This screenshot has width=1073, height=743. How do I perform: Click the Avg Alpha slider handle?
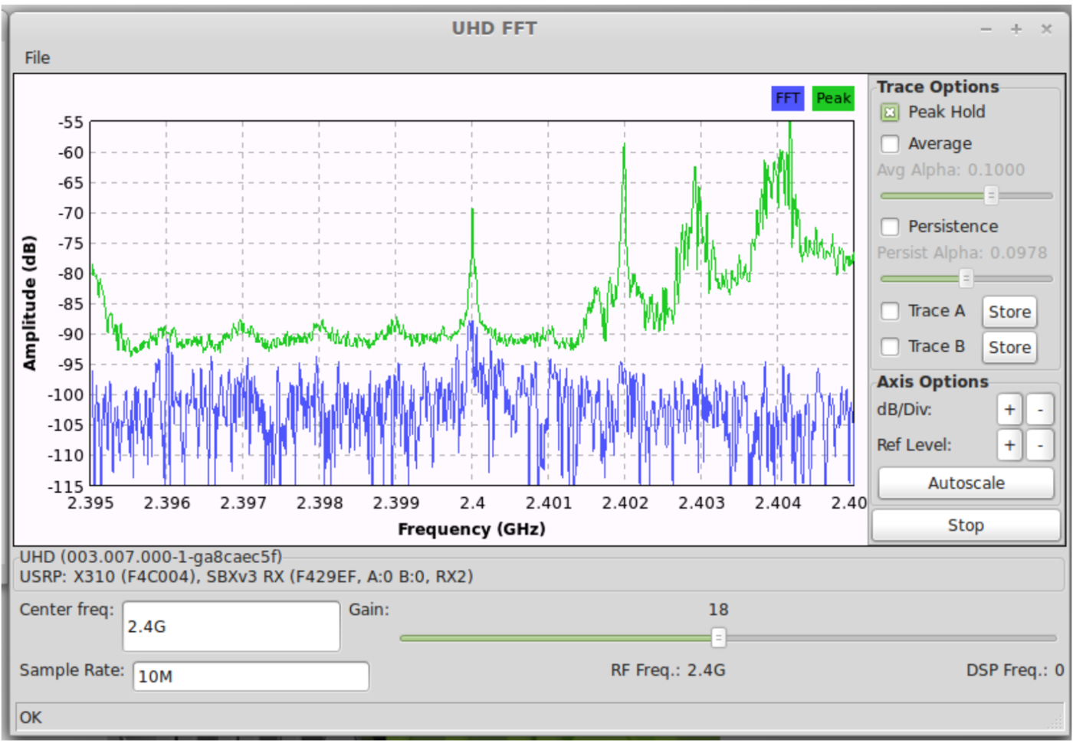click(989, 196)
